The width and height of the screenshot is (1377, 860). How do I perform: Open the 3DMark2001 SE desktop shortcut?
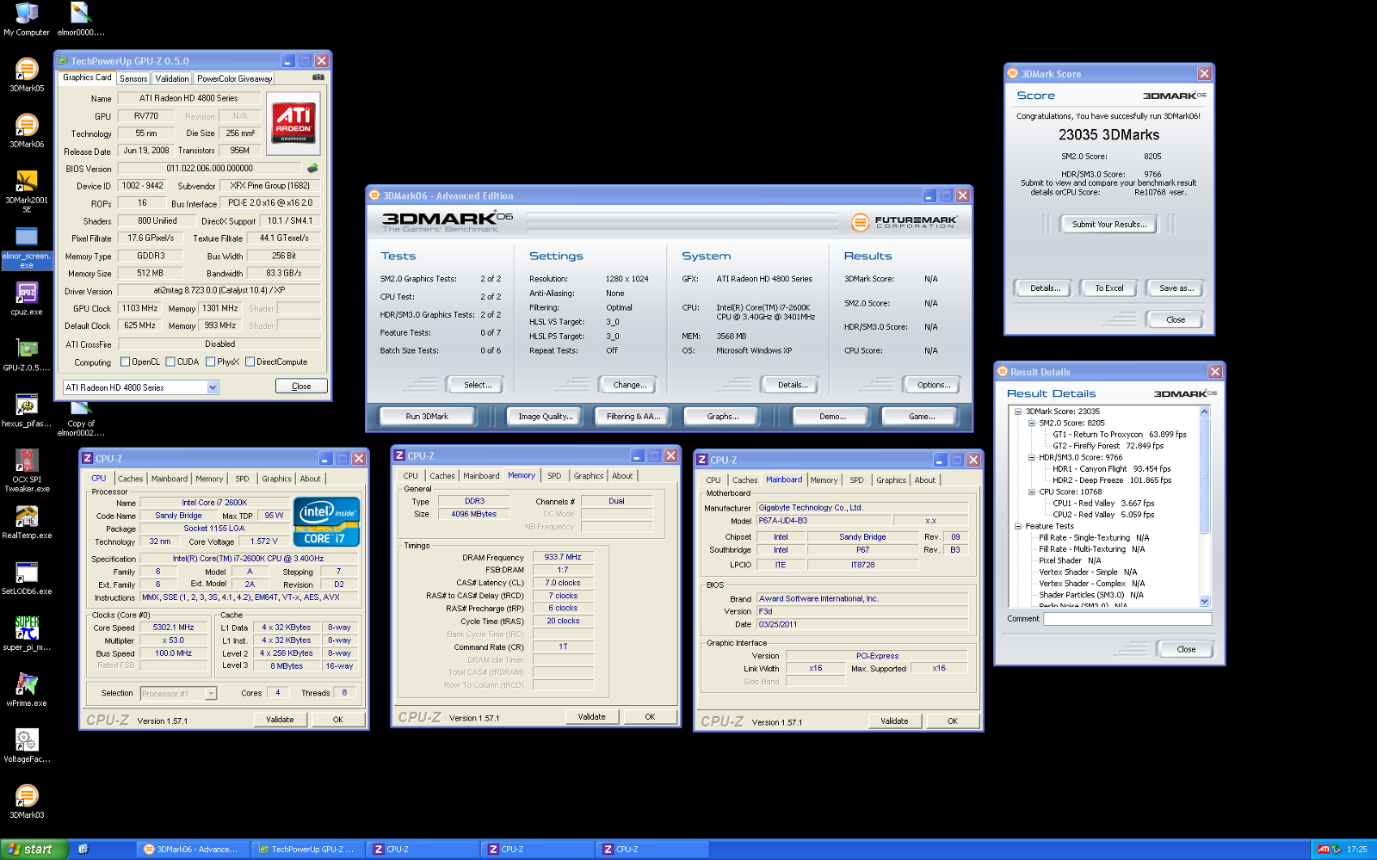click(x=27, y=191)
